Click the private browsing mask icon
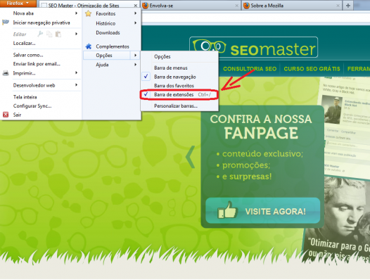This screenshot has width=370, height=280. pyautogui.click(x=6, y=23)
